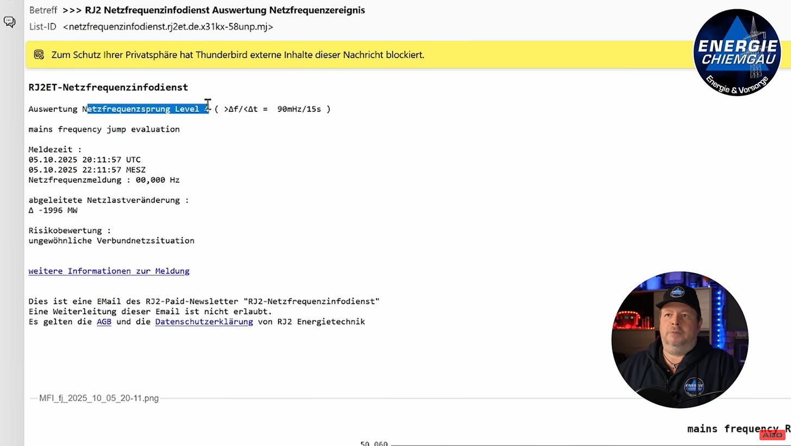Click the 'Risikobewertung :' label

point(70,231)
